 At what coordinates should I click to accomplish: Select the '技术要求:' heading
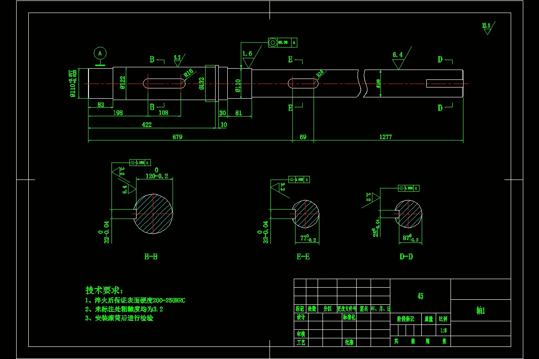click(104, 290)
